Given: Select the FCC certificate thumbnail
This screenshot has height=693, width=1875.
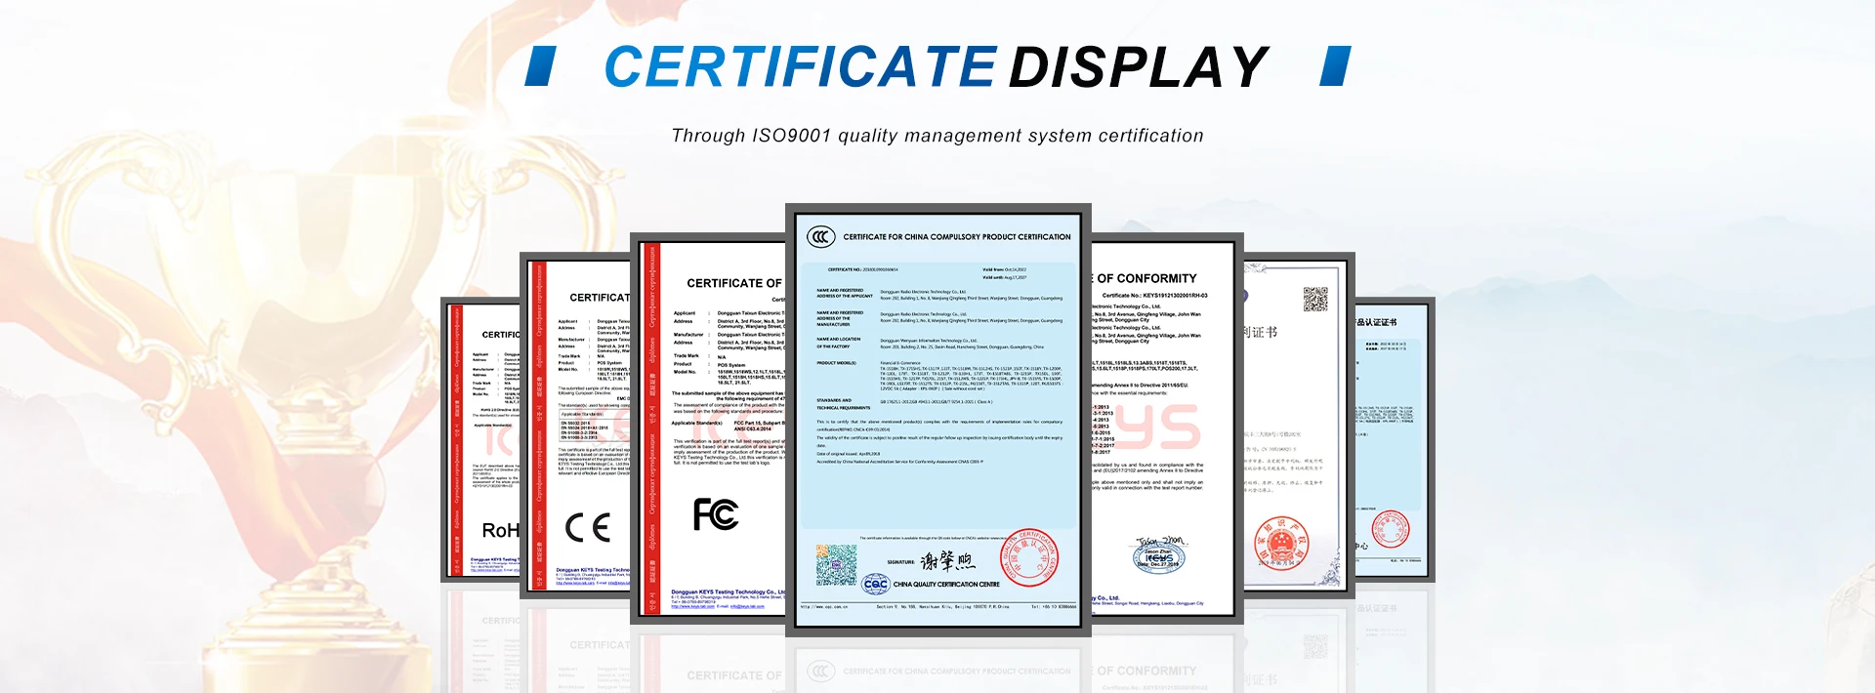Looking at the screenshot, I should 709,429.
